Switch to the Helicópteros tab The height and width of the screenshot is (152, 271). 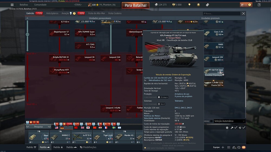(x=52, y=13)
